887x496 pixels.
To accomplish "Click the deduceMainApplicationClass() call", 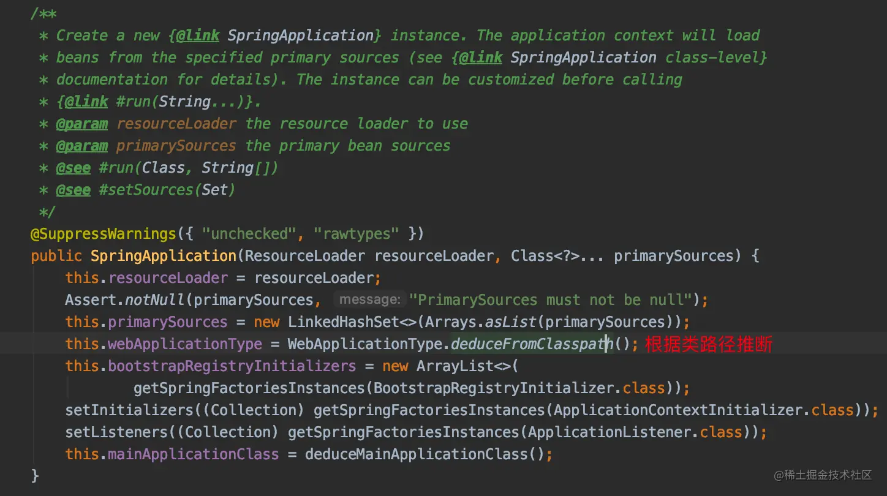I will click(424, 454).
